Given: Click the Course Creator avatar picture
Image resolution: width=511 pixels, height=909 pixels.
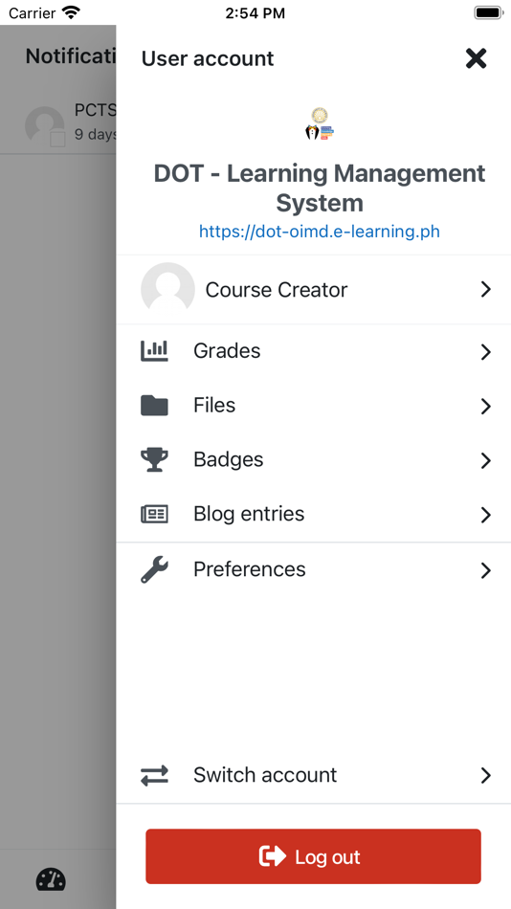Looking at the screenshot, I should (x=167, y=289).
